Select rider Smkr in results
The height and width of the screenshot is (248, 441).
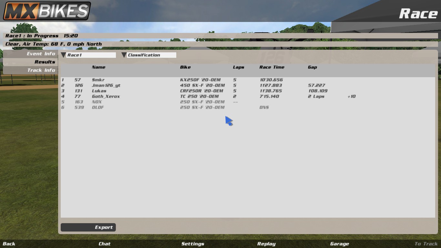(x=248, y=80)
